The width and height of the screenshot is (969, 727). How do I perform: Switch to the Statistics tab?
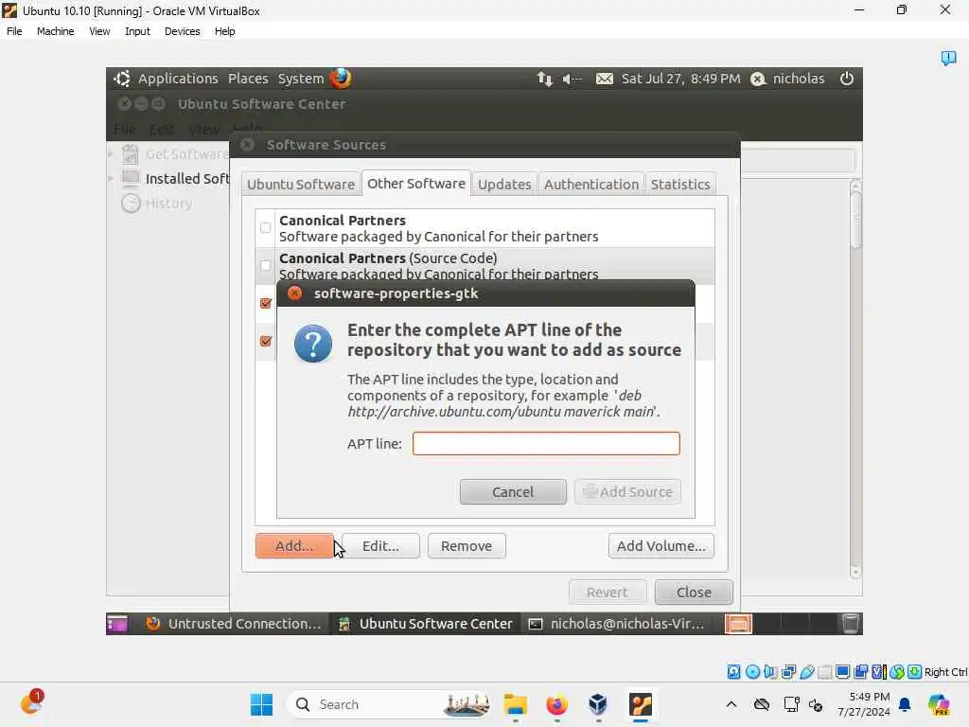click(680, 185)
